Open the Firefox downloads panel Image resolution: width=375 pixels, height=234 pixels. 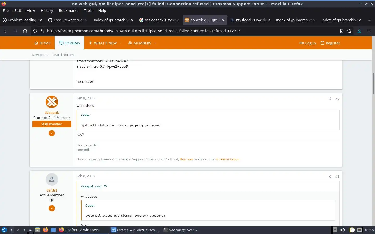point(359,31)
